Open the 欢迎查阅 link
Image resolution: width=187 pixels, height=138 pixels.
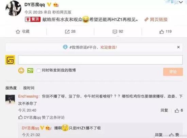pos(108,47)
